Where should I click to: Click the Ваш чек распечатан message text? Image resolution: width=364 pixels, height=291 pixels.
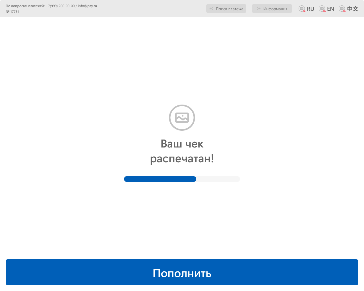(182, 151)
